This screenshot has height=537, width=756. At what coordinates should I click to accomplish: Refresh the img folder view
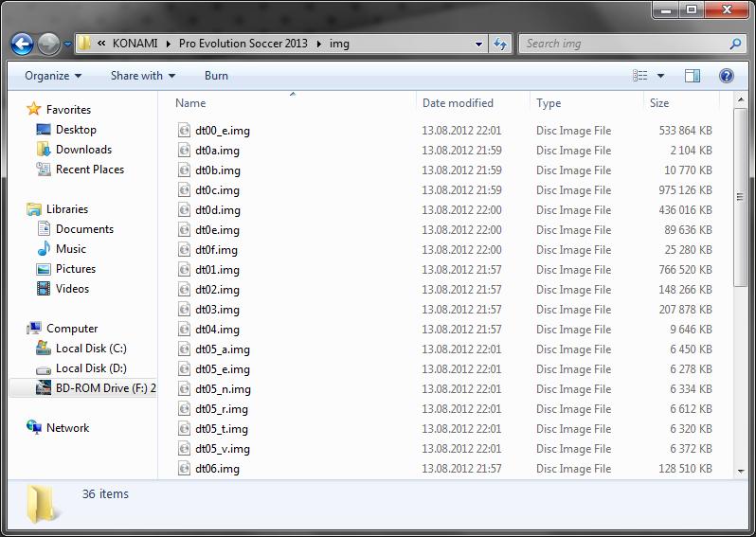click(x=500, y=44)
